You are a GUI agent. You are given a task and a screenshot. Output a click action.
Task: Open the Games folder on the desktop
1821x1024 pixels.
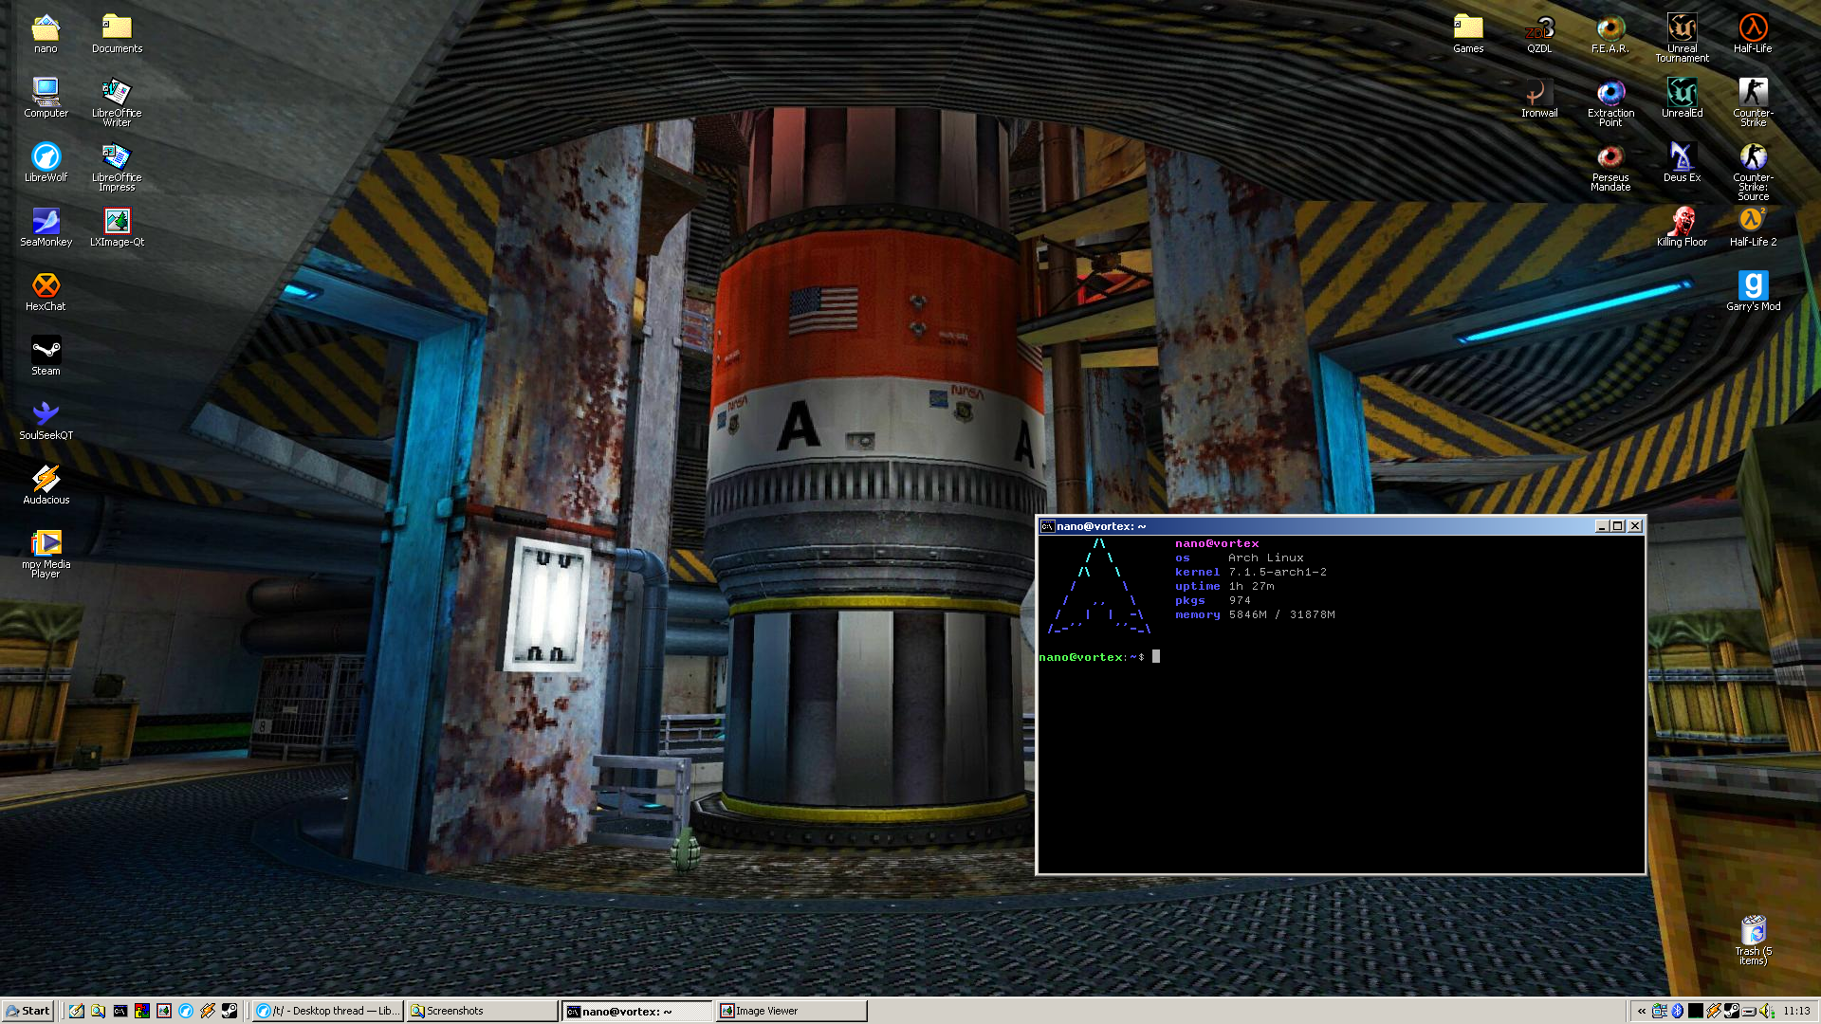(1468, 34)
